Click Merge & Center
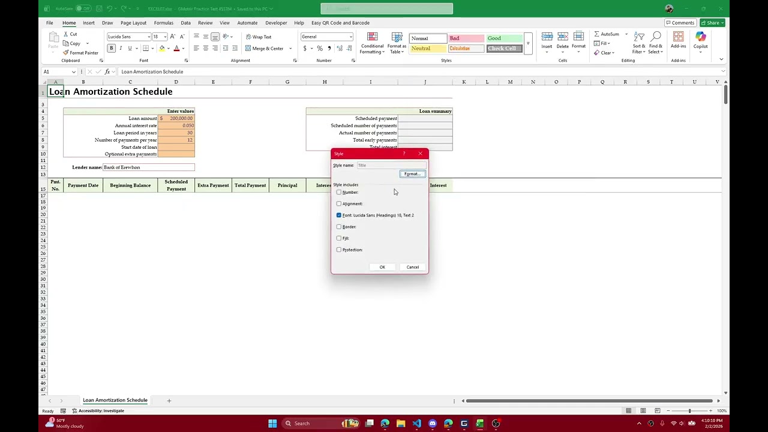This screenshot has width=768, height=432. [x=264, y=48]
